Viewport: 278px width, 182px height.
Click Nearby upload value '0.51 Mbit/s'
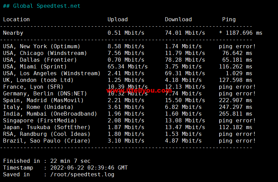click(x=126, y=33)
